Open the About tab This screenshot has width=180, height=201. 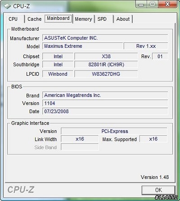123,19
